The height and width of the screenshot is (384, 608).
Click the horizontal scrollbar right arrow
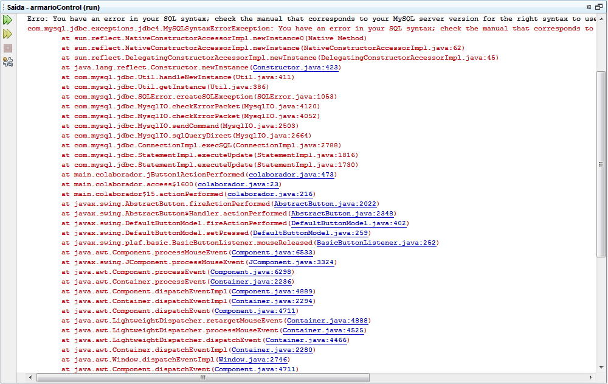[x=590, y=377]
